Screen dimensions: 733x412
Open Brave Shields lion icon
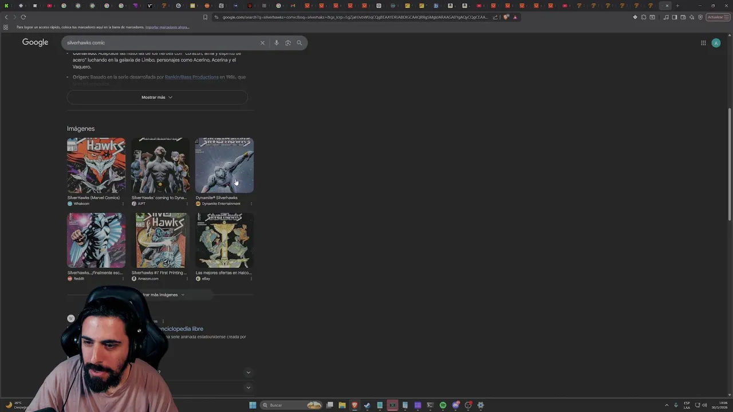(506, 17)
